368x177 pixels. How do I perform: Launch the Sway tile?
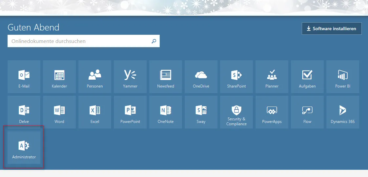click(x=201, y=112)
